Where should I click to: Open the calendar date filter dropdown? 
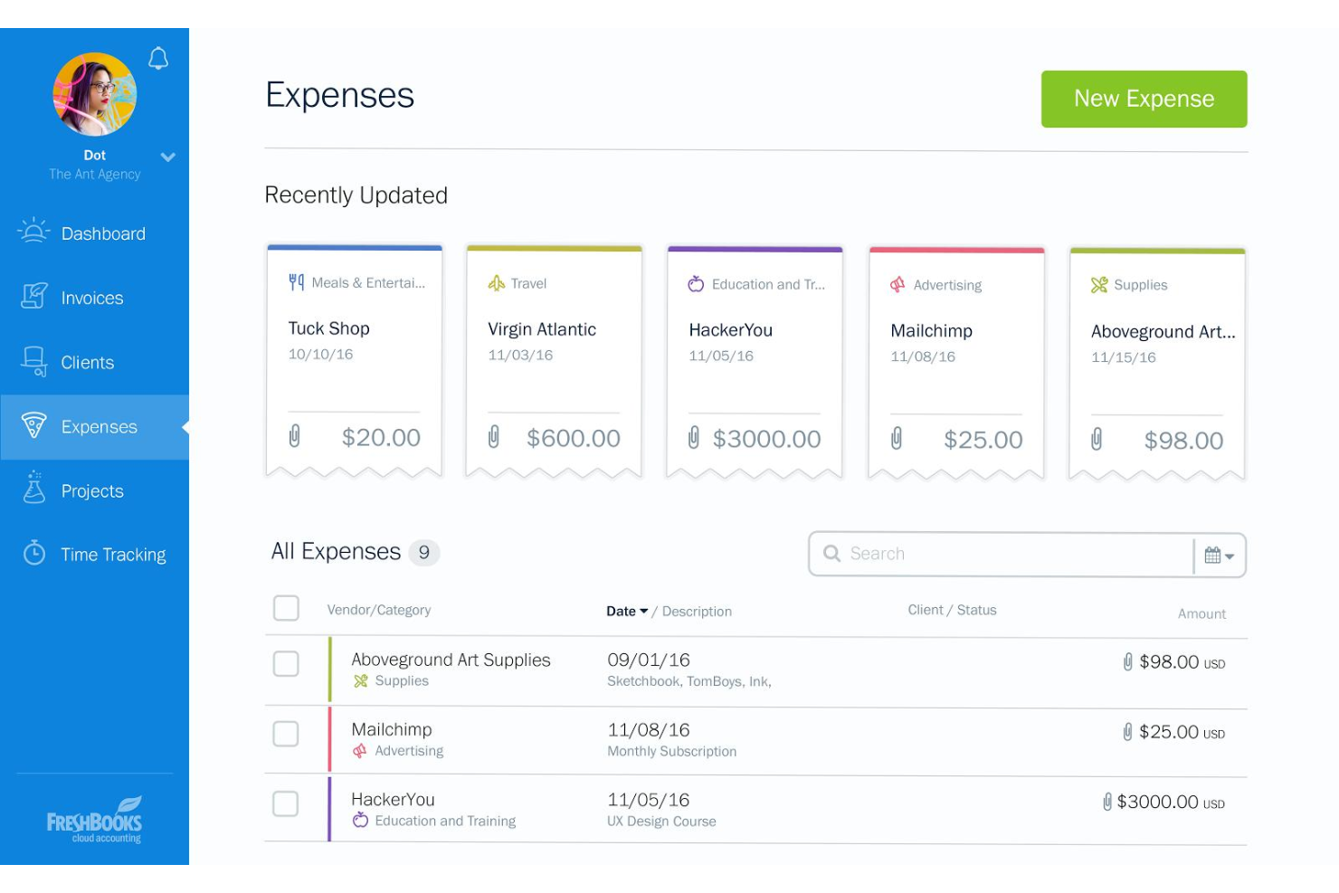(x=1220, y=556)
